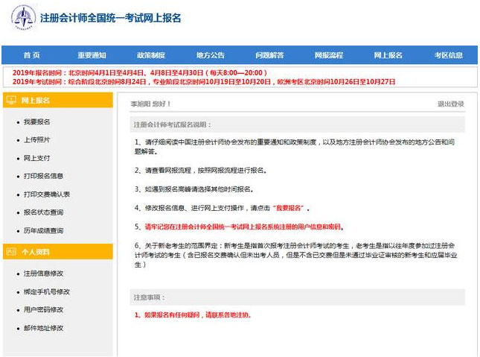Click the 2019年报名时间 notice line

[x=140, y=73]
